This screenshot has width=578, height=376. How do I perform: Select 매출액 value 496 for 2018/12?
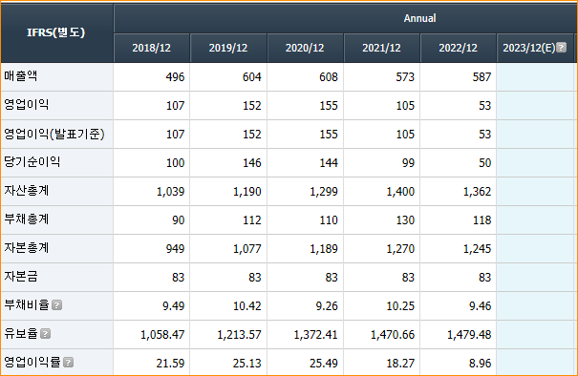click(x=175, y=77)
